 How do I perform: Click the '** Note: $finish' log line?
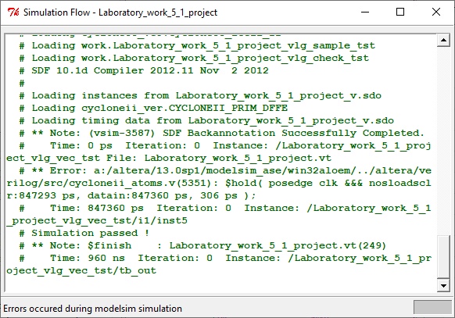[x=202, y=245]
